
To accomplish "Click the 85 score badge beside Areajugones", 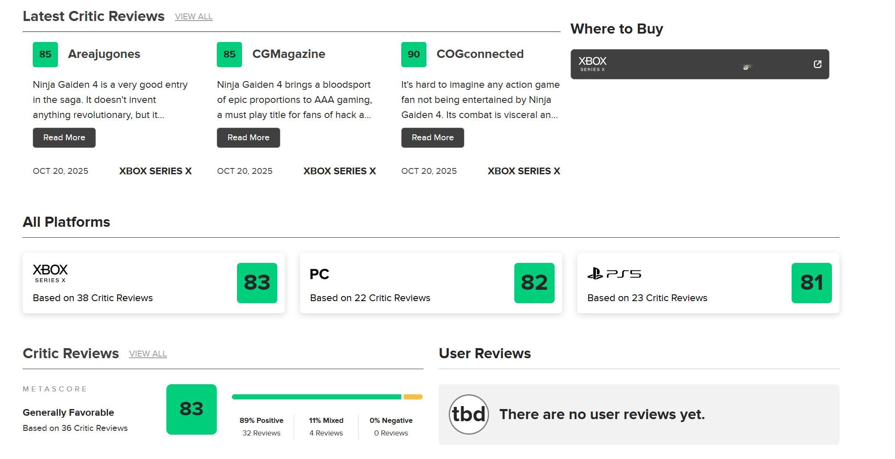I will pyautogui.click(x=45, y=55).
